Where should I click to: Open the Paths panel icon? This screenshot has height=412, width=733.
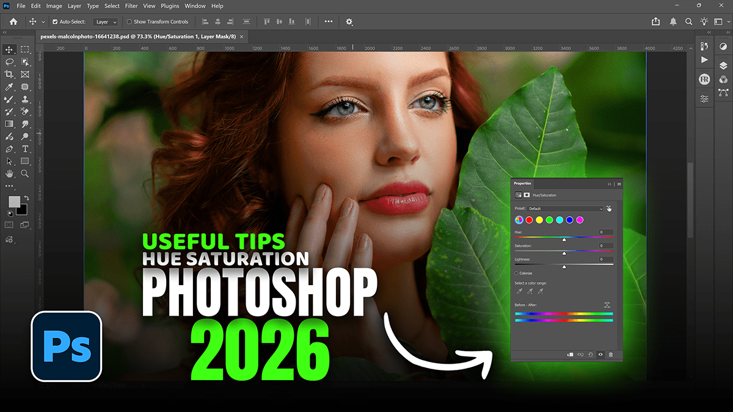click(723, 93)
